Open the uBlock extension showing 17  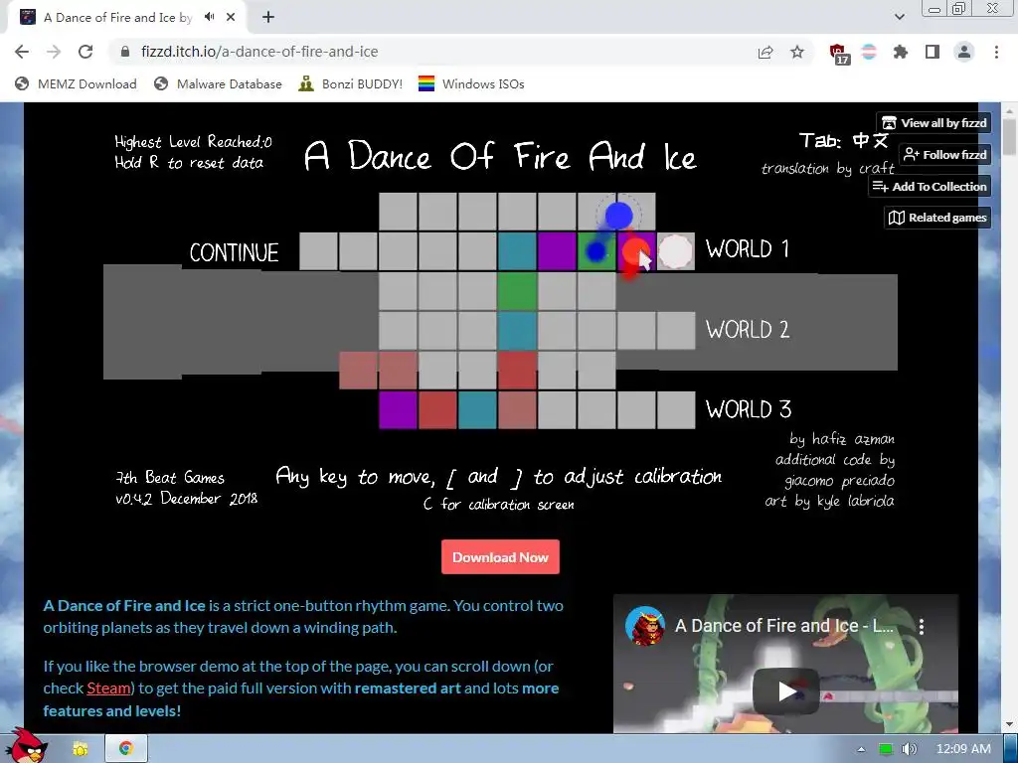click(838, 54)
